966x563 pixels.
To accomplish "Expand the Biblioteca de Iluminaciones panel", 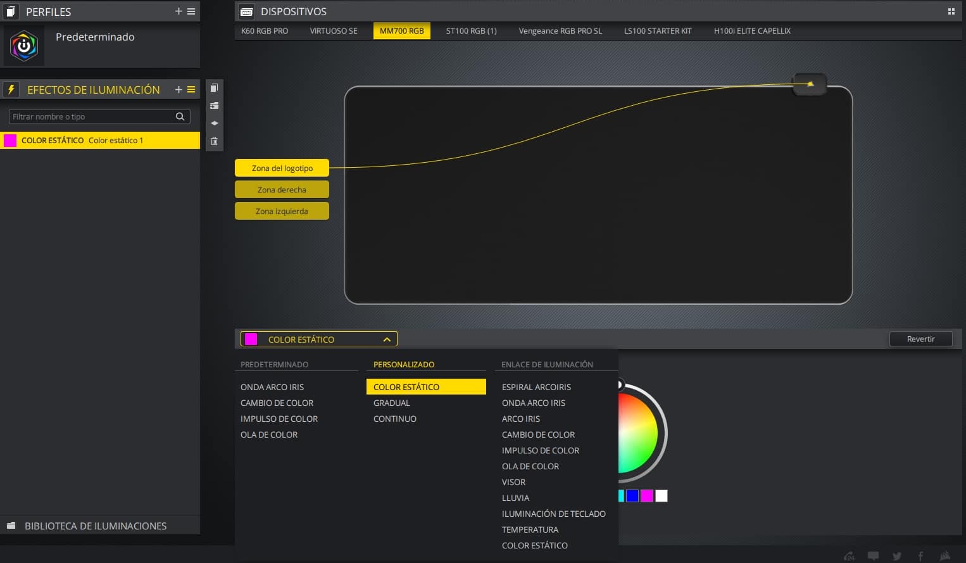I will 100,526.
